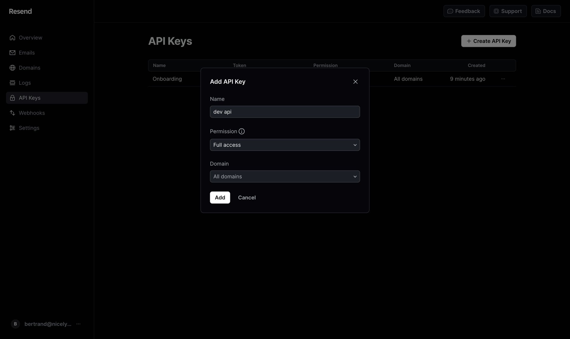Close the Add API Key dialog with the X
The image size is (570, 339).
point(355,81)
